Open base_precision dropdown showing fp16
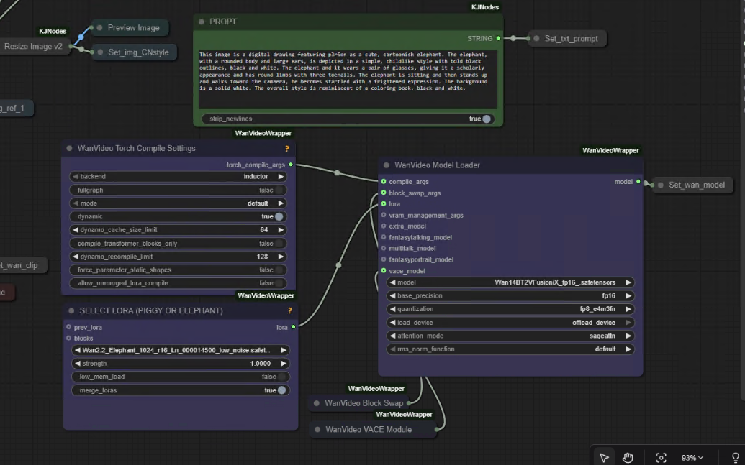Image resolution: width=745 pixels, height=465 pixels. (x=511, y=295)
